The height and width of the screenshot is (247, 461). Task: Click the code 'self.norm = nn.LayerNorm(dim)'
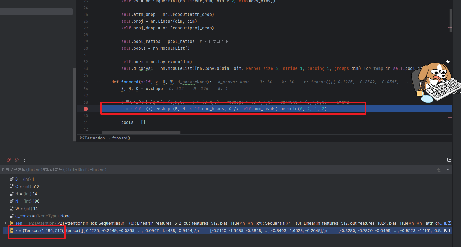[156, 62]
